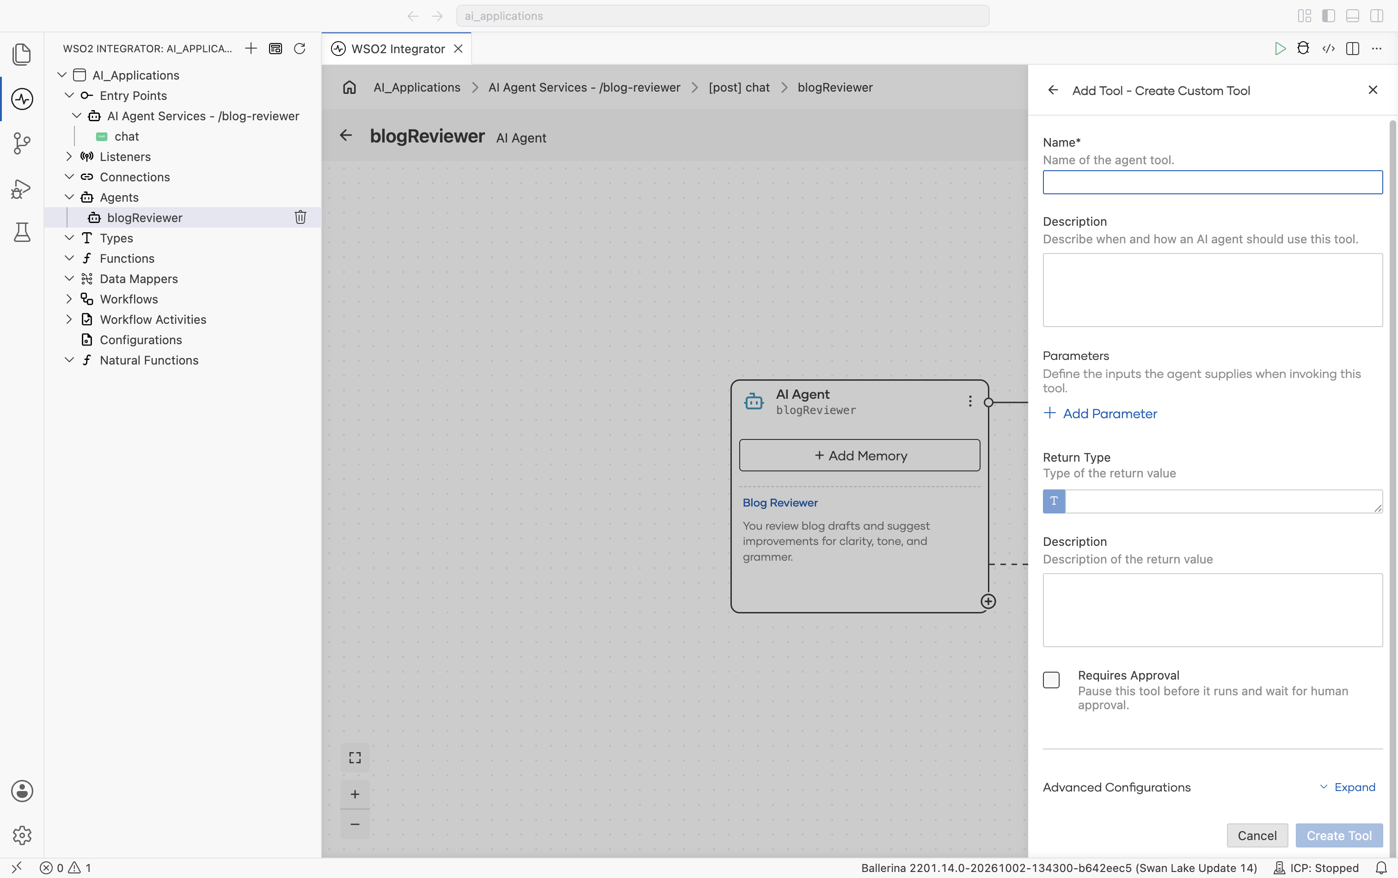Focus the tool Name input field
1398x878 pixels.
click(x=1212, y=182)
